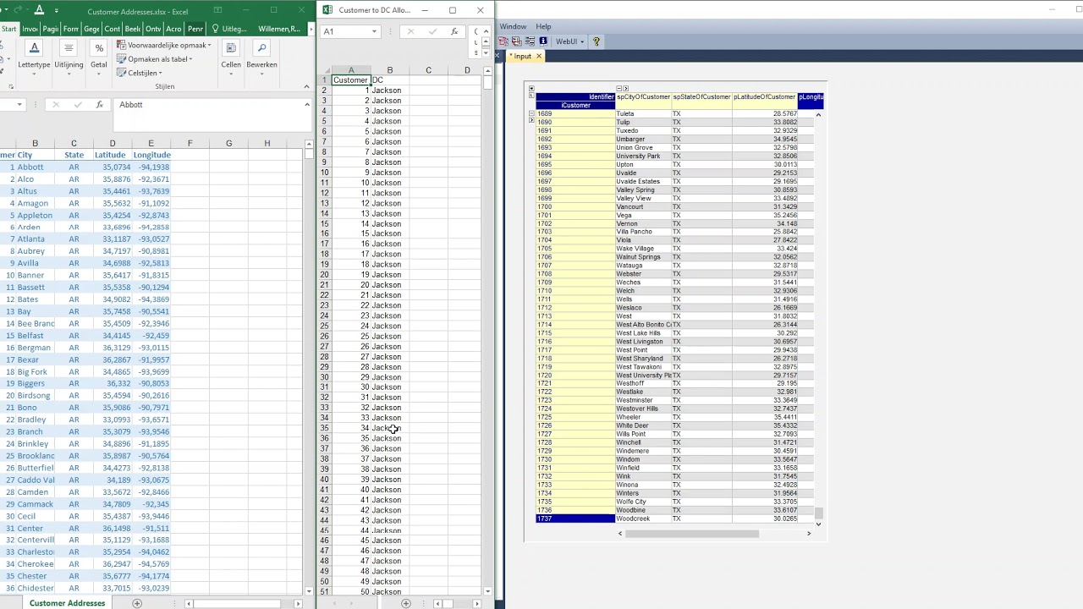Viewport: 1083px width, 609px height.
Task: Open Window menu in AIMMS
Action: click(513, 27)
